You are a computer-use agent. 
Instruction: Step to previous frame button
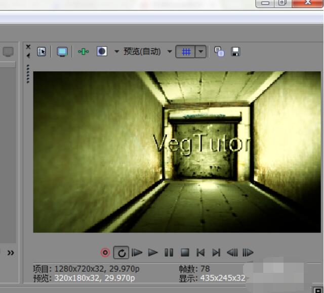[x=232, y=253]
